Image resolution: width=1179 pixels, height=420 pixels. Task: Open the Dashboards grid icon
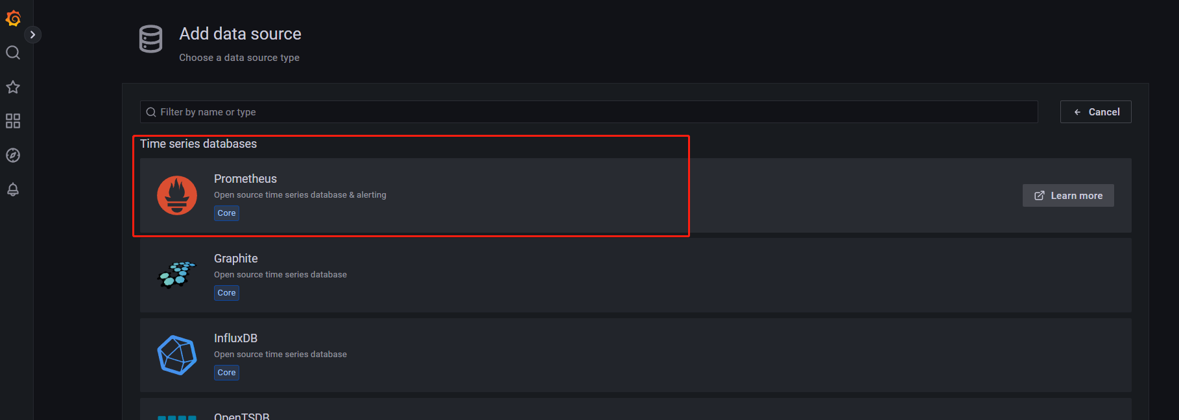(13, 121)
